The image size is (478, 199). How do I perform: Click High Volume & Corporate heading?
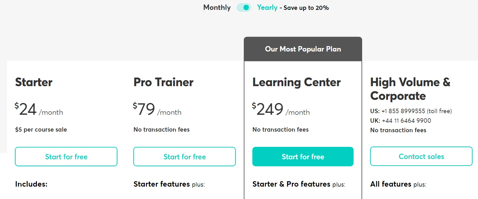410,89
